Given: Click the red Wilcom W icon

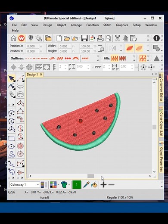Looking at the screenshot, I should [x=22, y=38].
